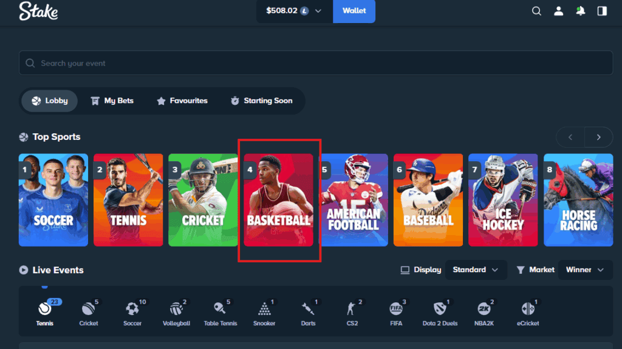Open the Standard display dropdown
The height and width of the screenshot is (349, 622).
click(476, 270)
